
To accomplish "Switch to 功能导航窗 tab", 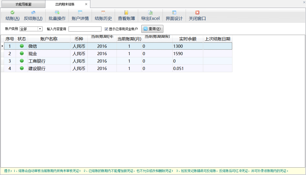I will [23, 4].
